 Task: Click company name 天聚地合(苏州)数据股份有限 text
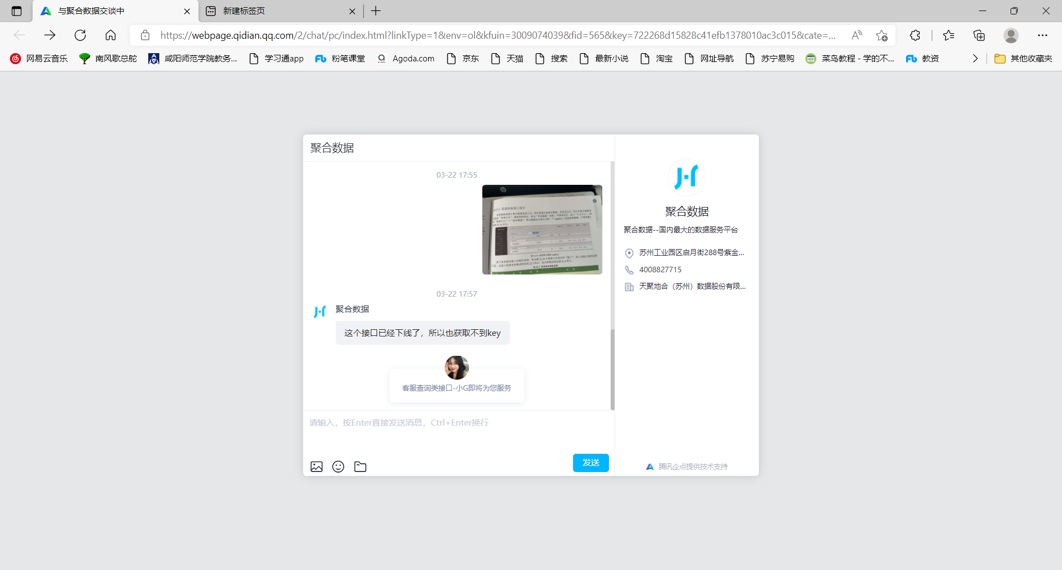[693, 286]
